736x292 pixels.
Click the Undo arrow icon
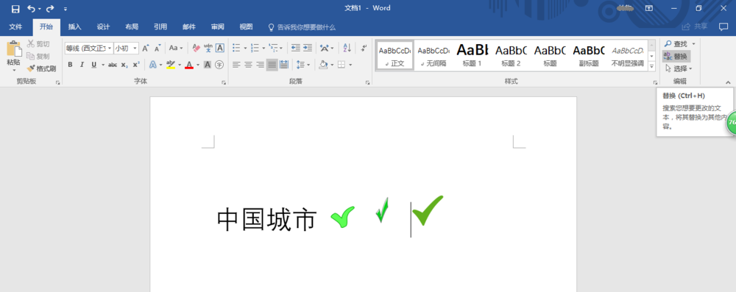click(x=32, y=8)
